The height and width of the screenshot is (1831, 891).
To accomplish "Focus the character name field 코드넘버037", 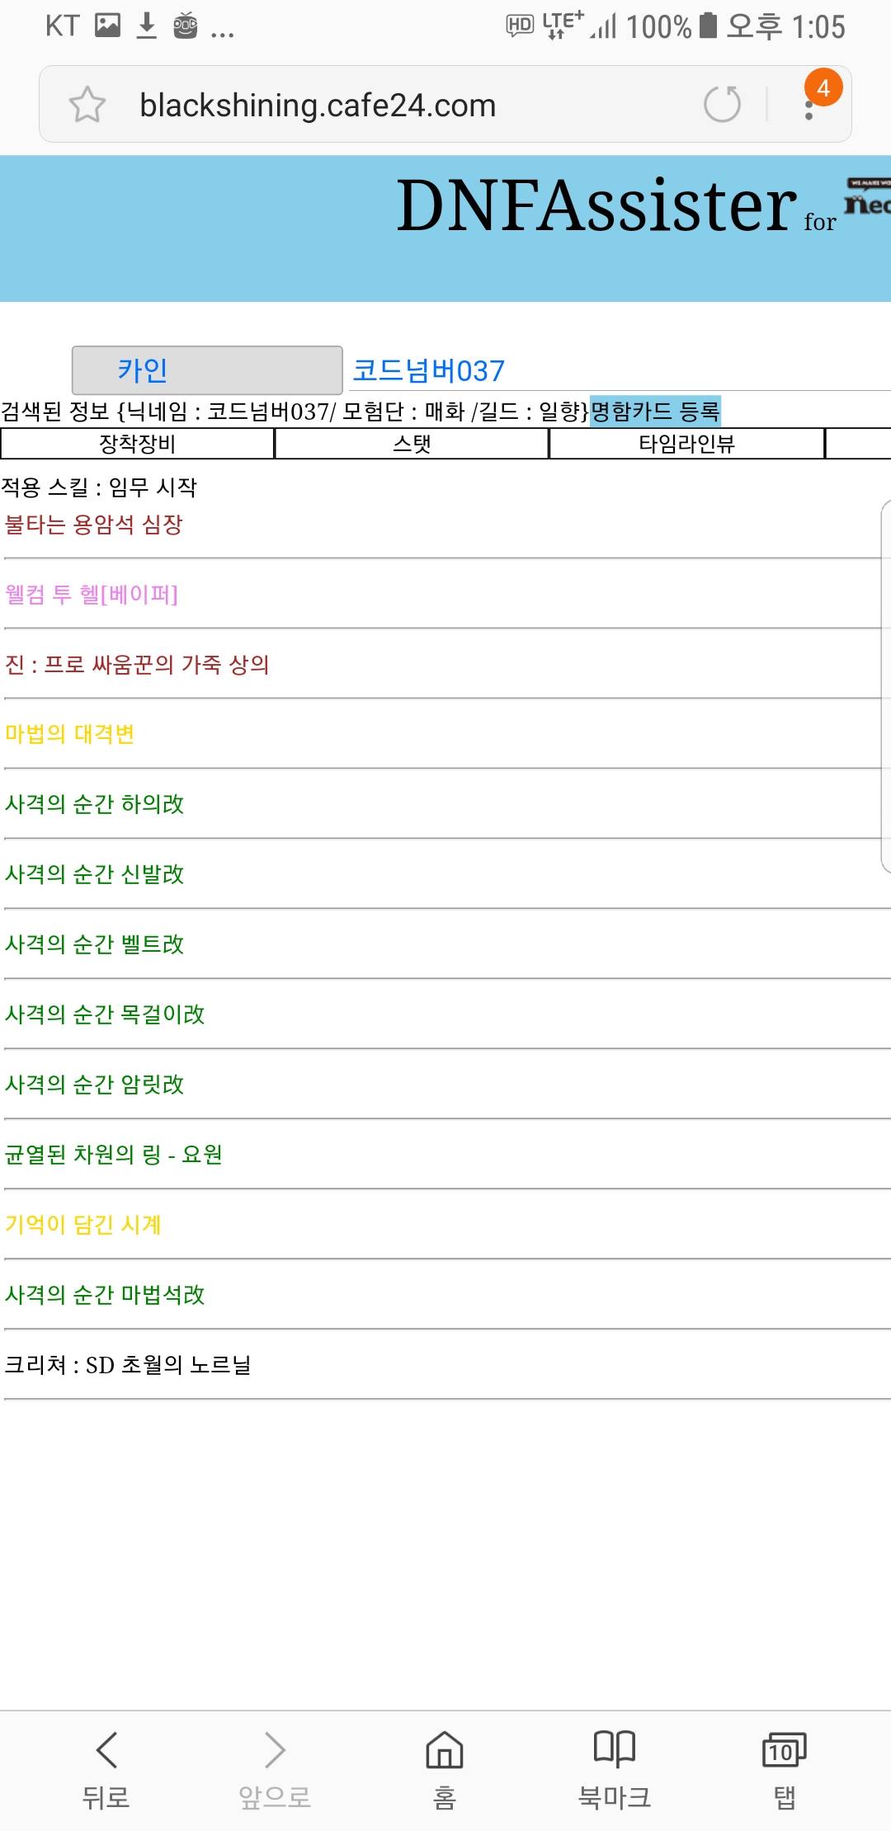I will 619,370.
